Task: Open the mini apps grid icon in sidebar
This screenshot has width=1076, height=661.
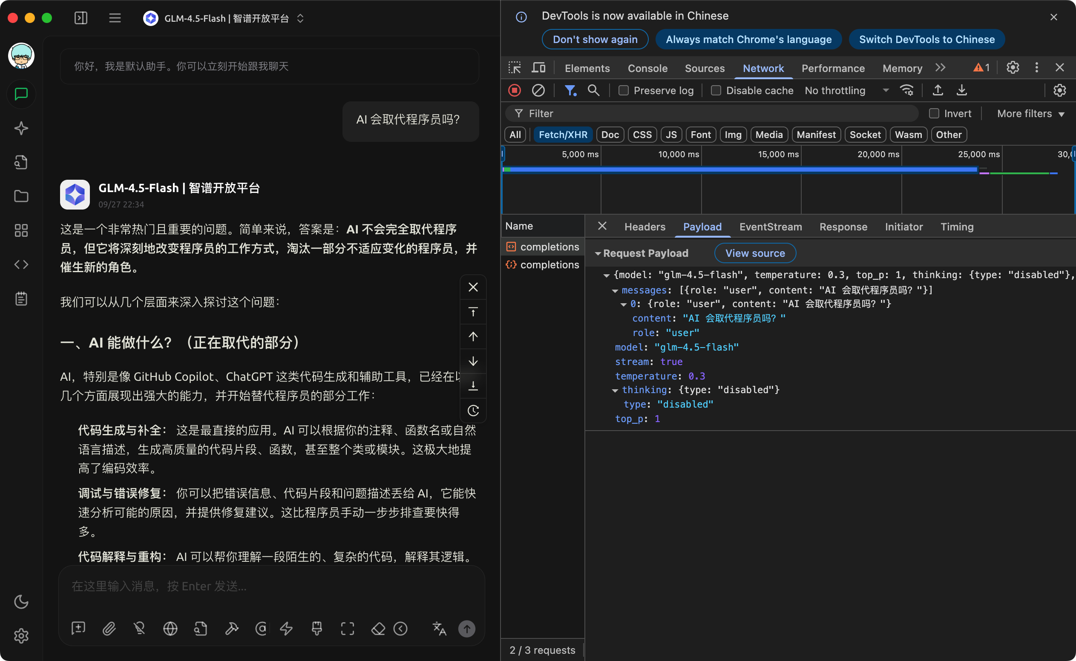Action: coord(21,230)
